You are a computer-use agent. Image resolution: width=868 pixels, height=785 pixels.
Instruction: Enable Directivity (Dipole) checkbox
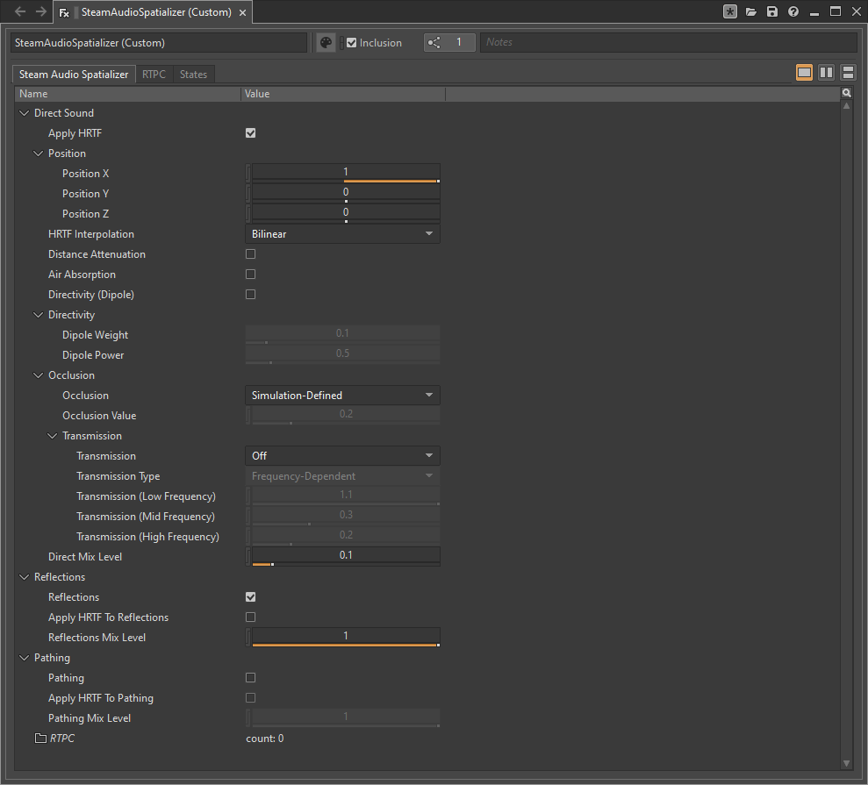pyautogui.click(x=251, y=295)
